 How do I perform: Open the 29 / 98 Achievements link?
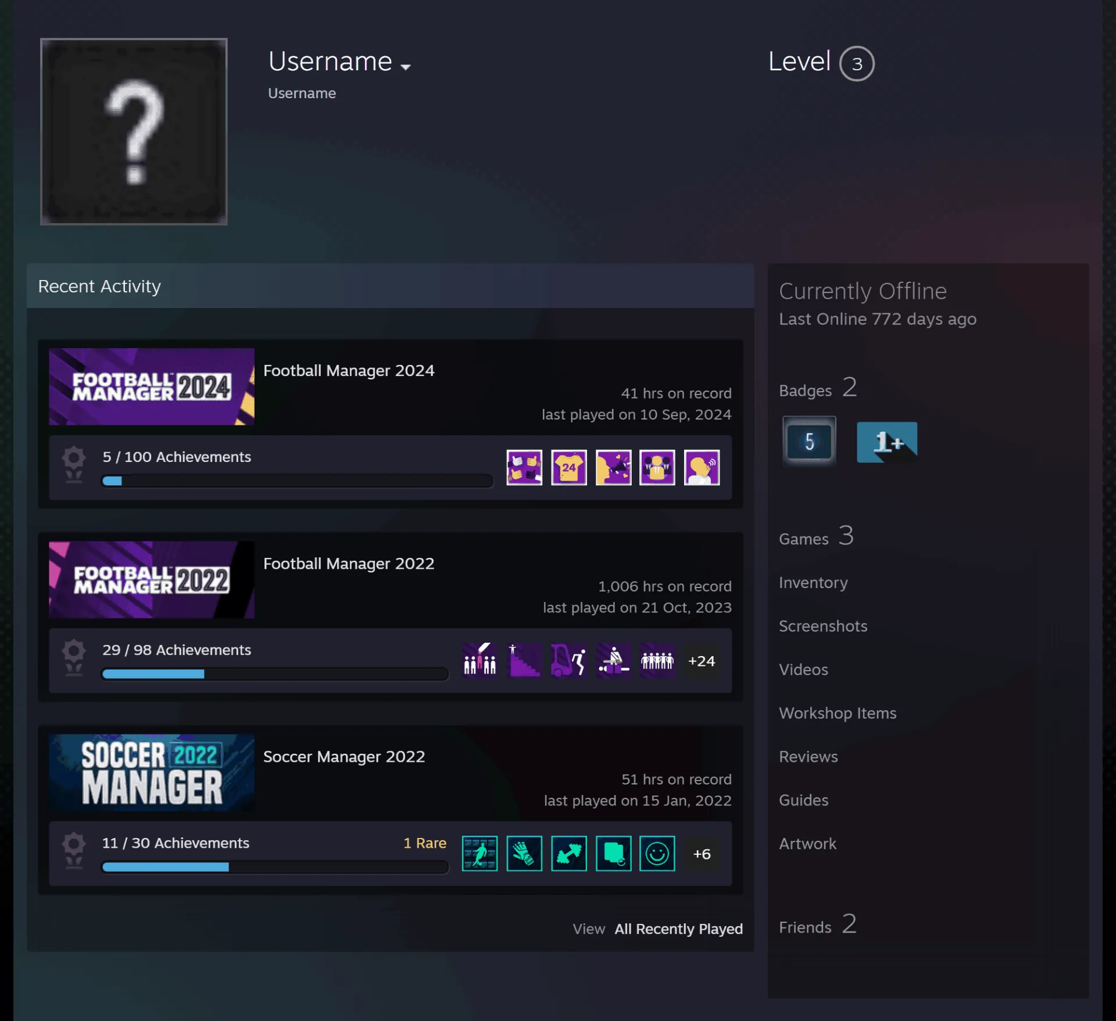[177, 650]
